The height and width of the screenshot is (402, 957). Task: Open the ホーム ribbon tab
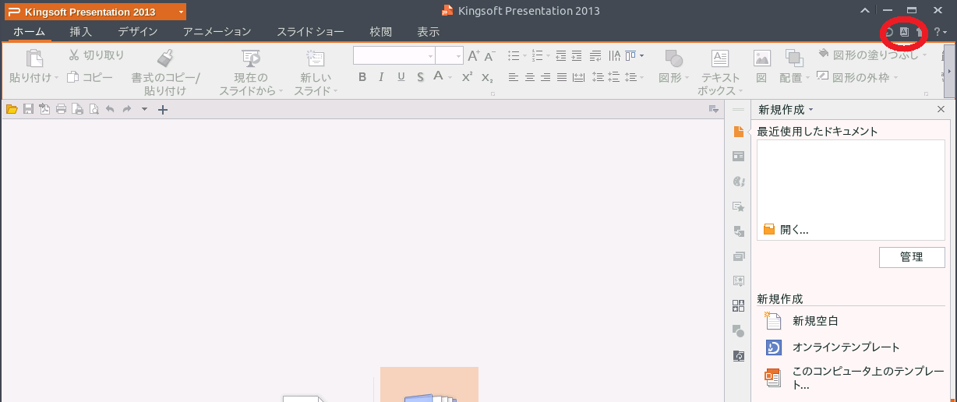29,32
